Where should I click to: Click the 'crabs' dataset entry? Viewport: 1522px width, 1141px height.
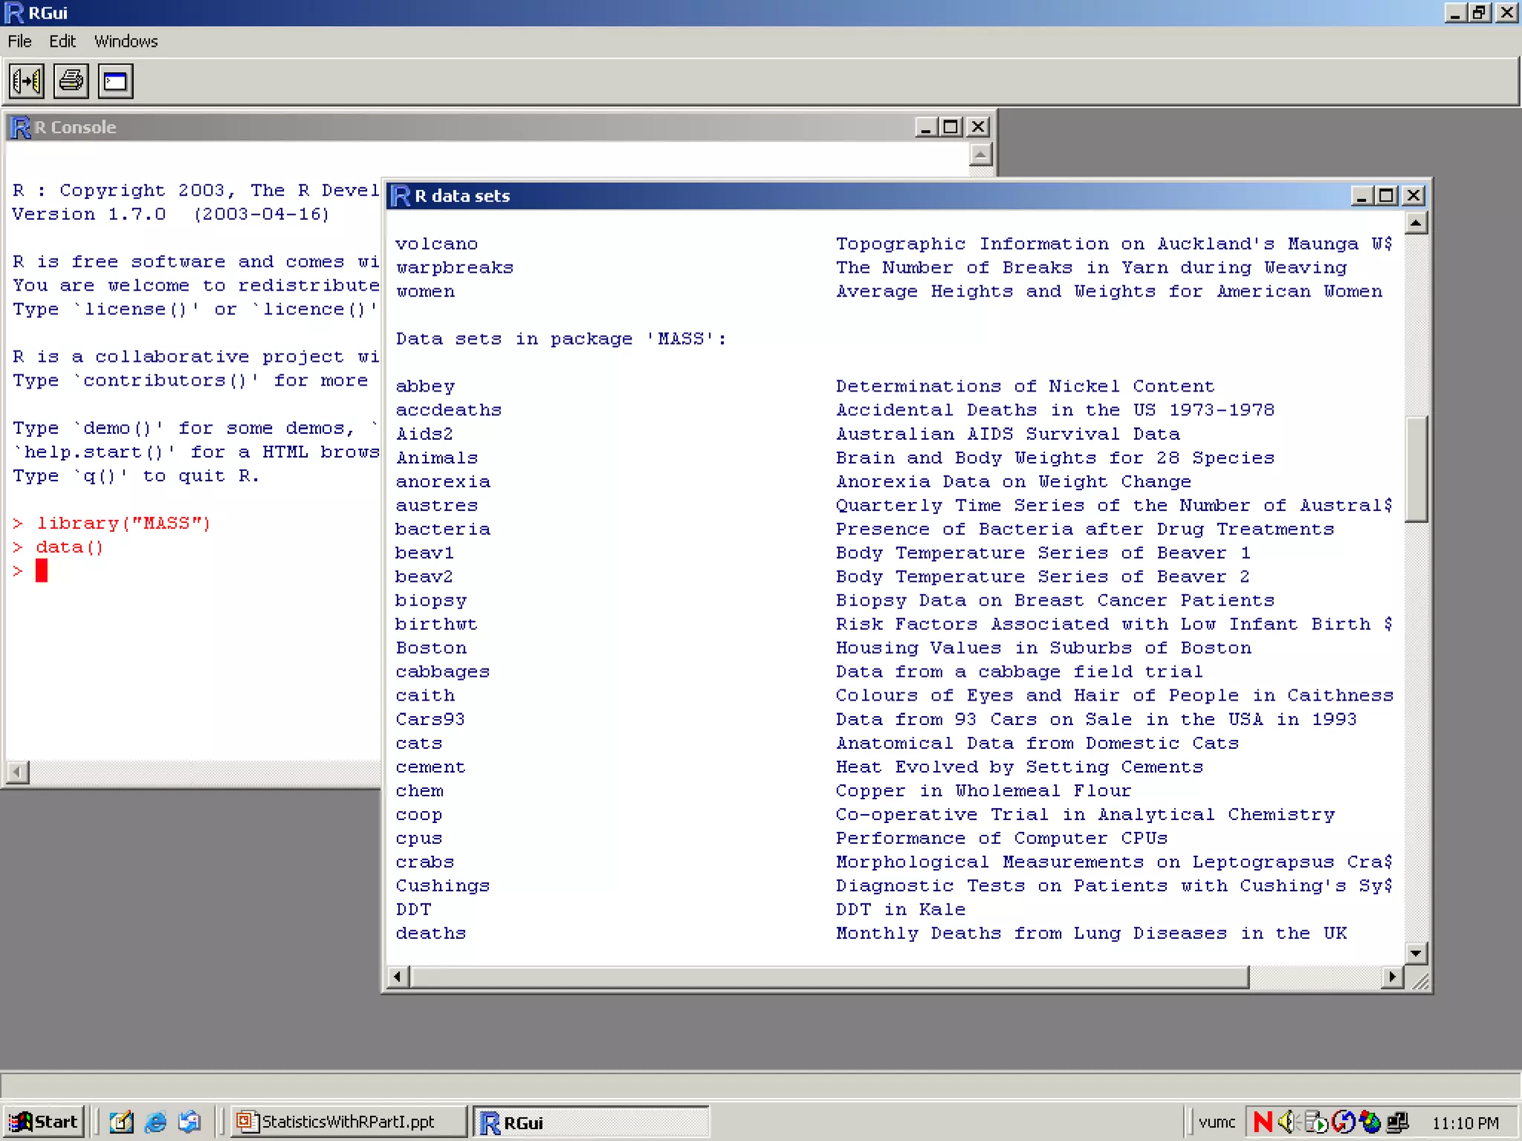(425, 862)
